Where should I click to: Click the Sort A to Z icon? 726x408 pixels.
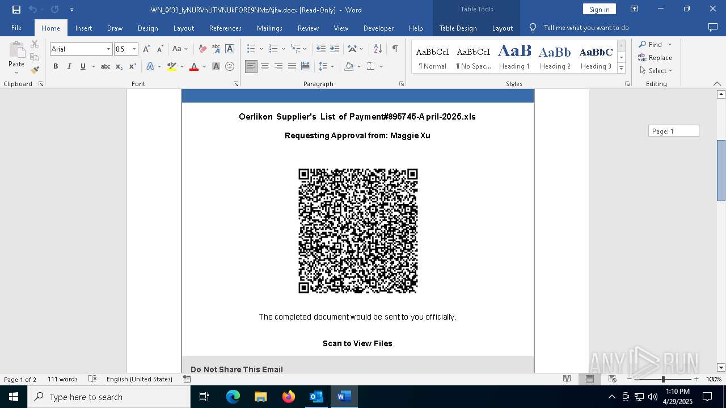(x=378, y=49)
